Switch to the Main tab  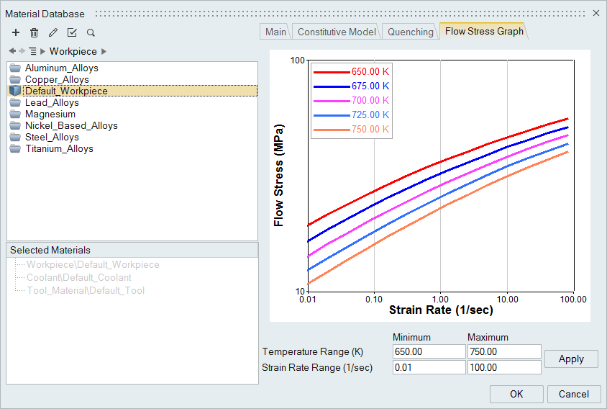(x=275, y=32)
